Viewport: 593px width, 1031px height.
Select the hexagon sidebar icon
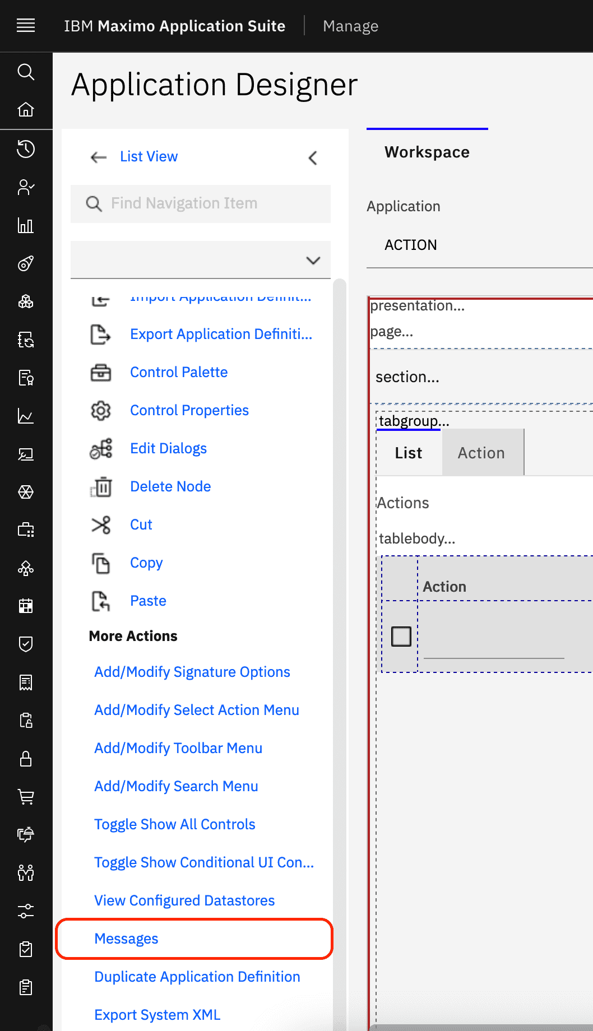point(26,492)
